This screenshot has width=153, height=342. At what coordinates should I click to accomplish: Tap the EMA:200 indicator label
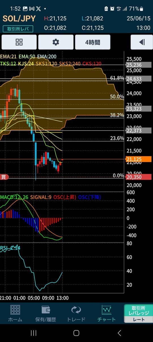pyautogui.click(x=47, y=57)
